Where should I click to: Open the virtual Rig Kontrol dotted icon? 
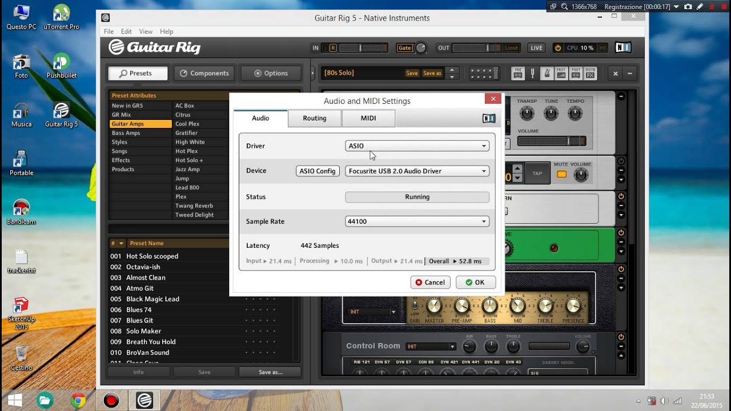point(484,73)
